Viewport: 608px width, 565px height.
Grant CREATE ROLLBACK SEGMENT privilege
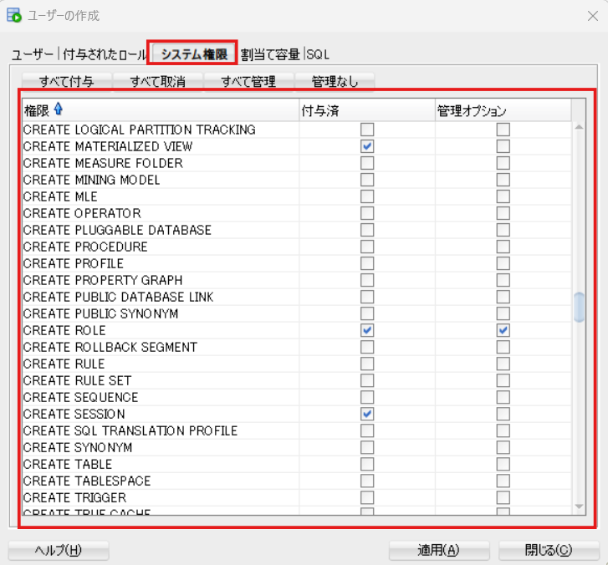click(367, 347)
